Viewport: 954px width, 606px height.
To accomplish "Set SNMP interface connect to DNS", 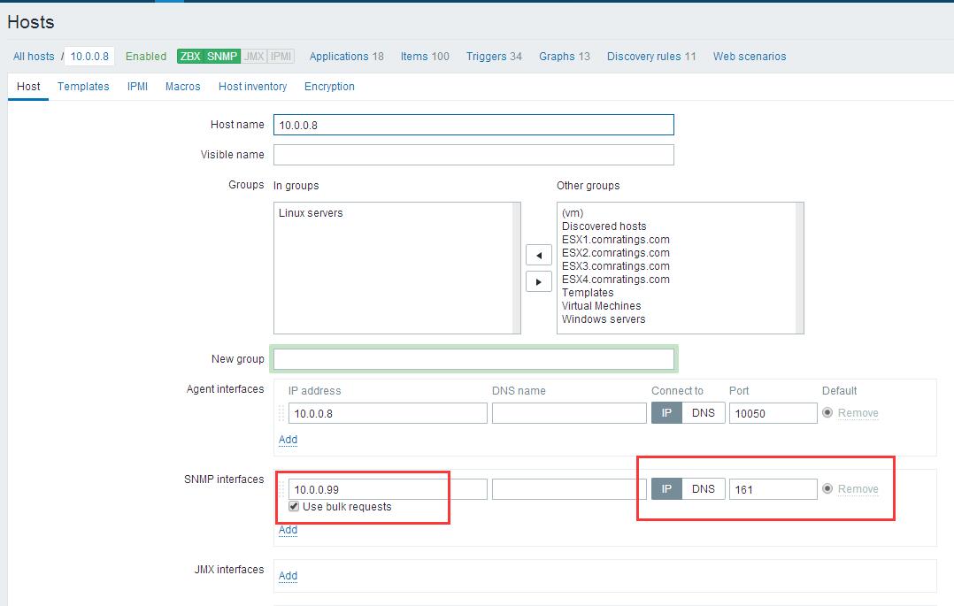I will pos(704,488).
